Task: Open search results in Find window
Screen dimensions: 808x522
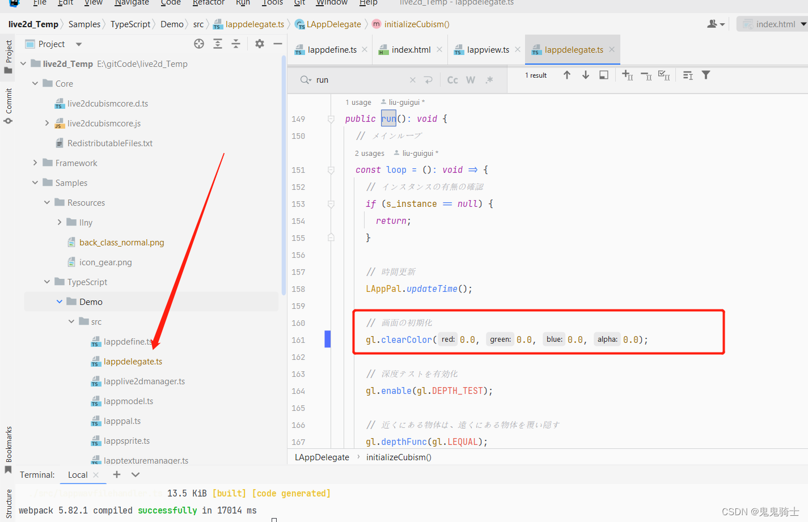Action: click(688, 75)
